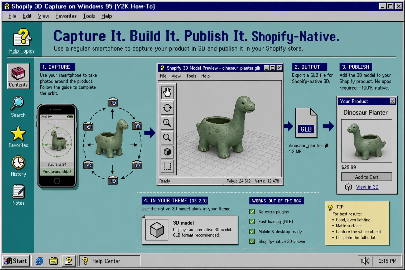The image size is (405, 270).
Task: Click the top camera in the orbit diagram
Action: click(113, 102)
